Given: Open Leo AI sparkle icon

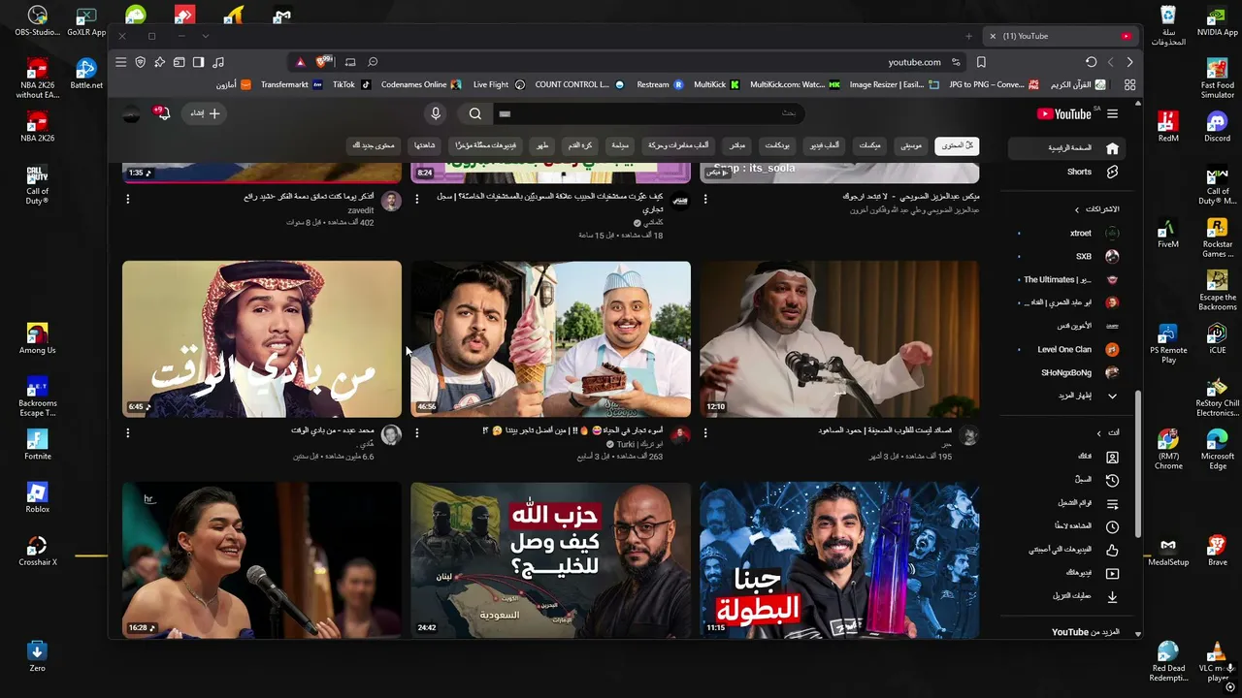Looking at the screenshot, I should [x=160, y=62].
